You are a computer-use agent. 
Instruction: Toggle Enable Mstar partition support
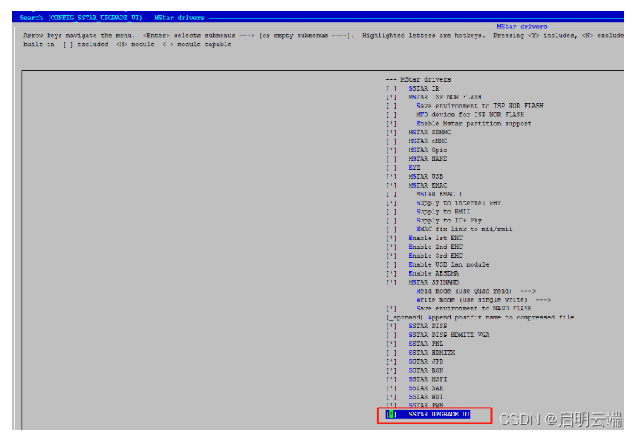(x=392, y=124)
